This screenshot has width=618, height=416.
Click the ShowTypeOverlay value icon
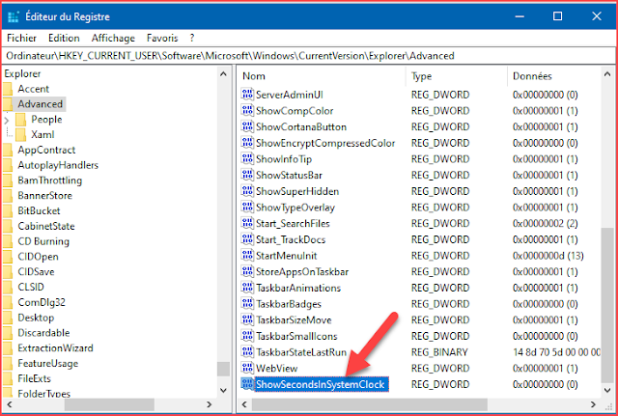[247, 208]
